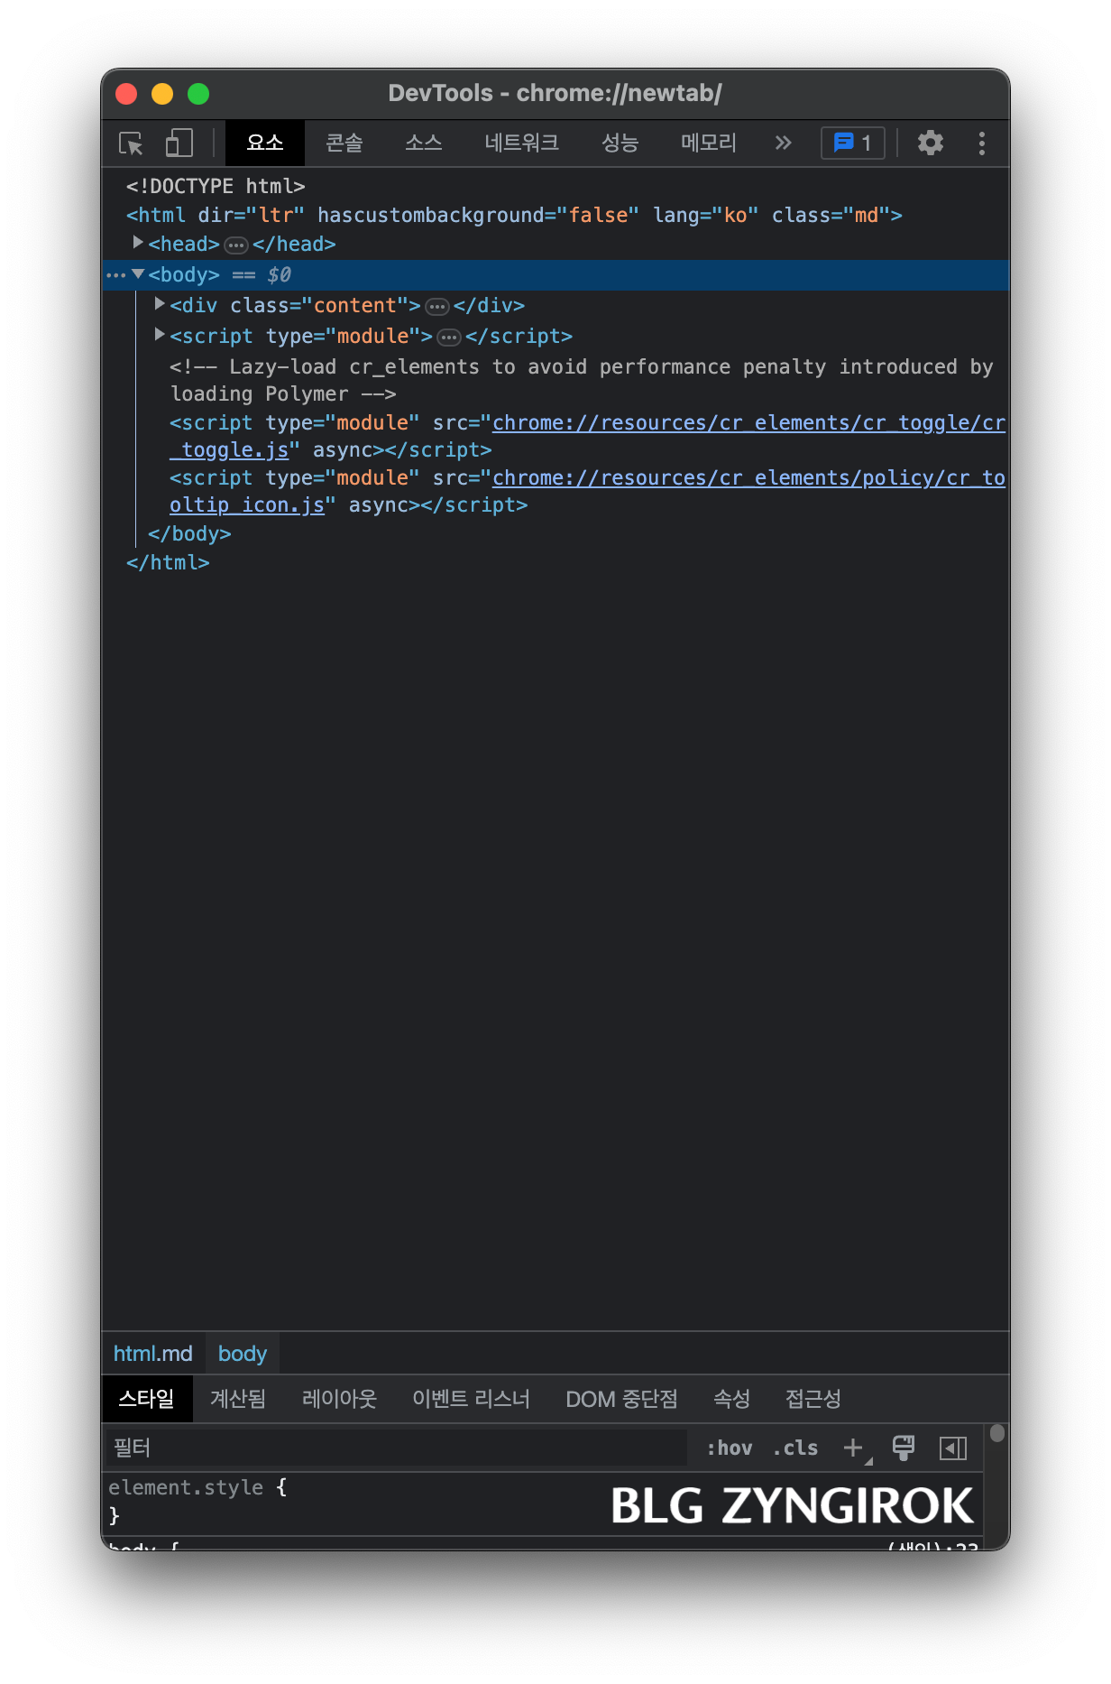Toggle the rendering emulations brush icon
The width and height of the screenshot is (1111, 1684).
point(904,1448)
